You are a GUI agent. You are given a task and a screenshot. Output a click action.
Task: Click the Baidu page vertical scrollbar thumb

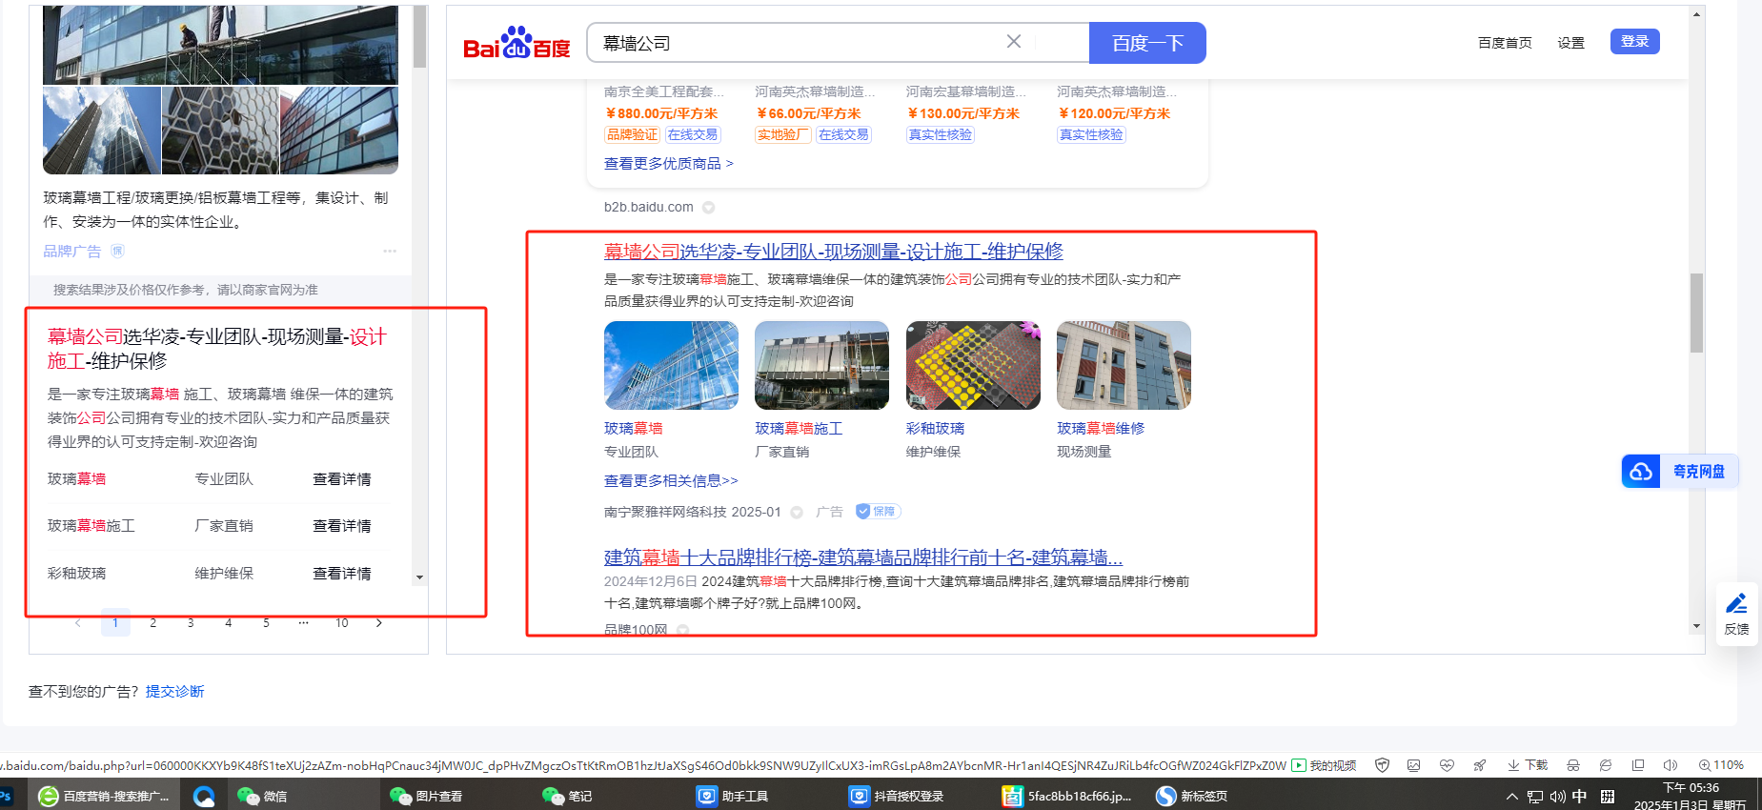(1696, 314)
